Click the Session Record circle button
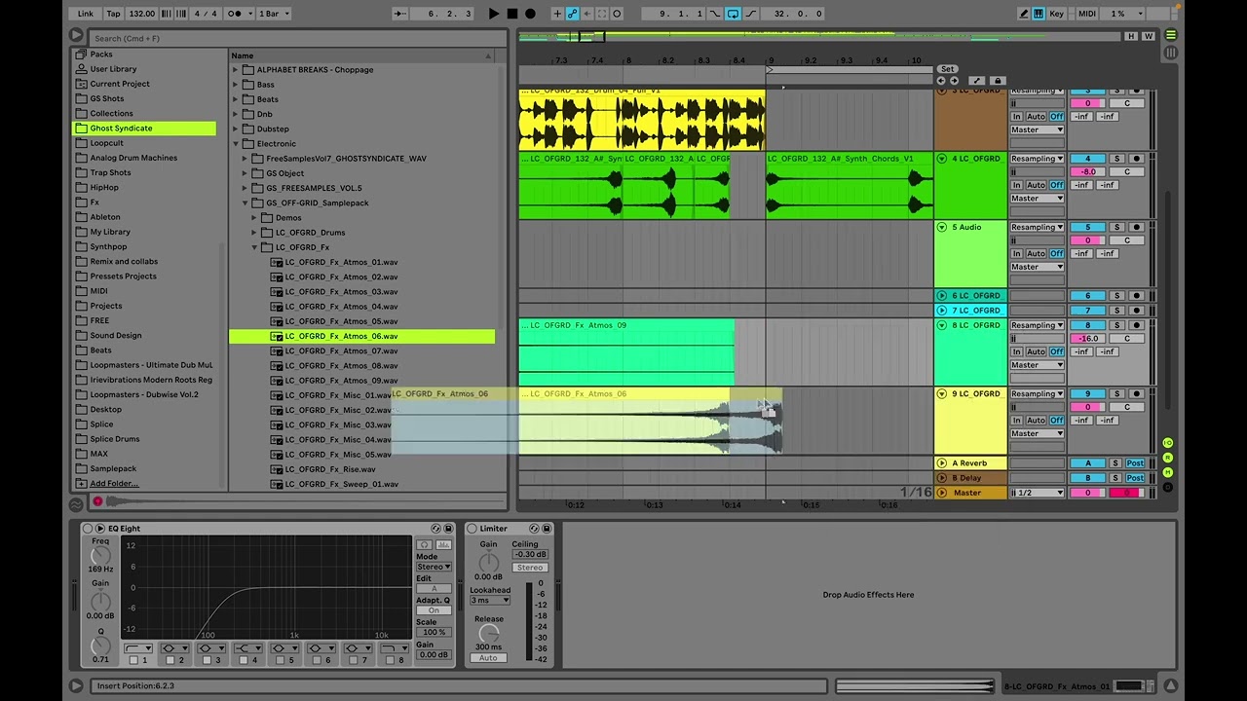Image resolution: width=1247 pixels, height=701 pixels. [618, 14]
